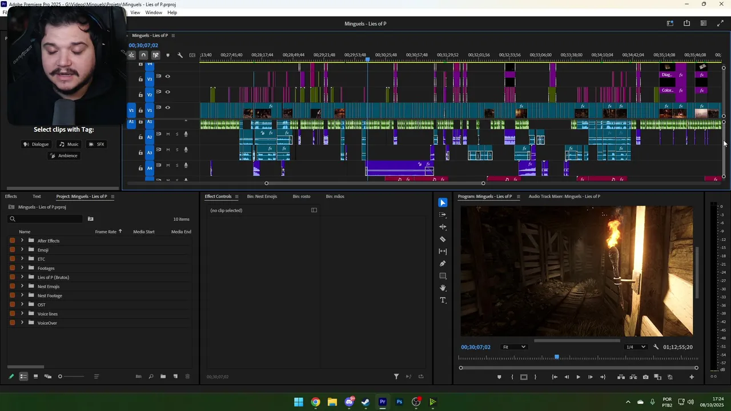Export frame with the camera icon
This screenshot has width=731, height=411.
pos(645,377)
